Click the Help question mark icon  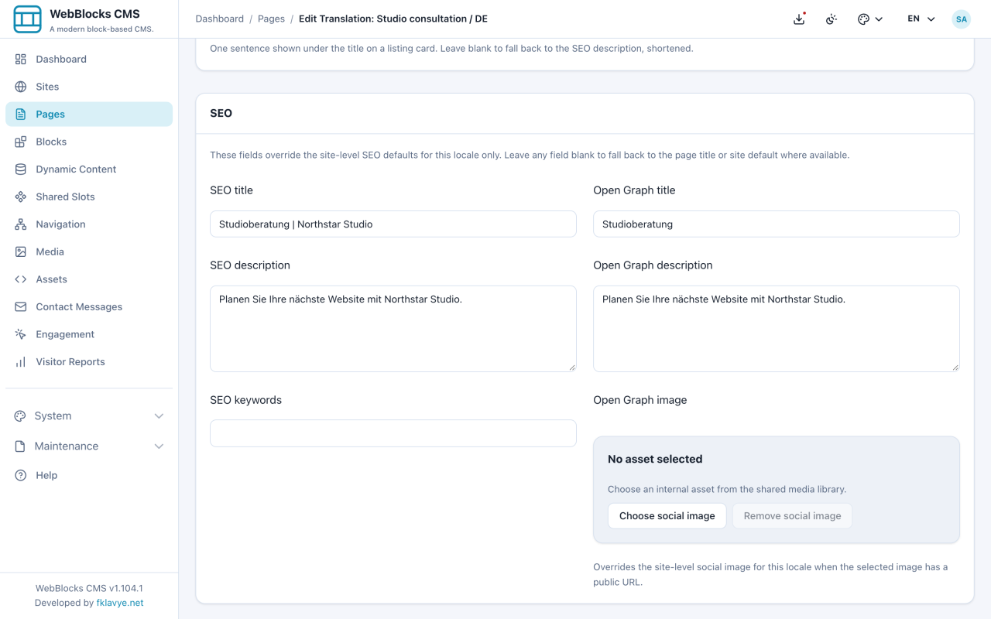(21, 475)
